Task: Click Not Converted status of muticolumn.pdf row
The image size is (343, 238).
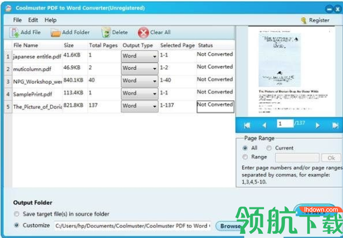Action: [215, 66]
